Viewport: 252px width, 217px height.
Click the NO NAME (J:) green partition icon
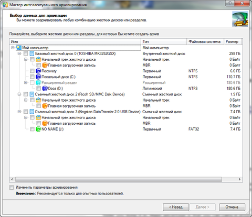pyautogui.click(x=38, y=129)
